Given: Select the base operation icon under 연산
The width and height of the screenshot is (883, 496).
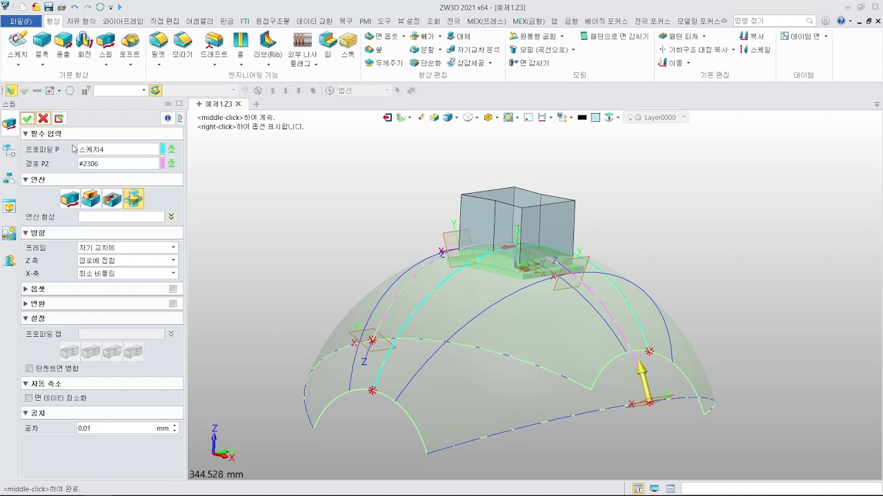Looking at the screenshot, I should (70, 199).
